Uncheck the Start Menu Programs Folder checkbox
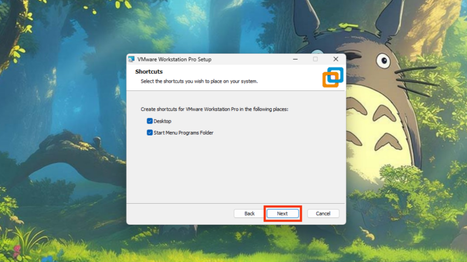 coord(150,133)
